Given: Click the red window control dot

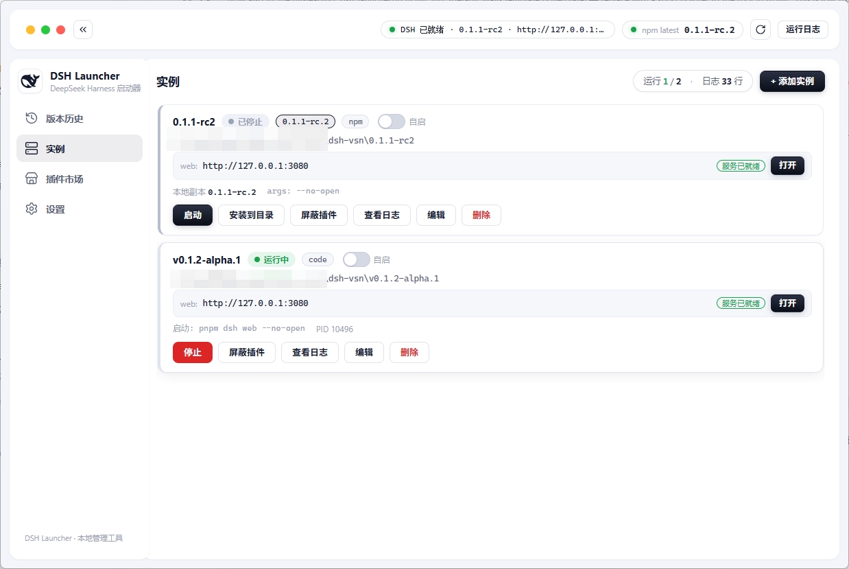Looking at the screenshot, I should coord(60,30).
